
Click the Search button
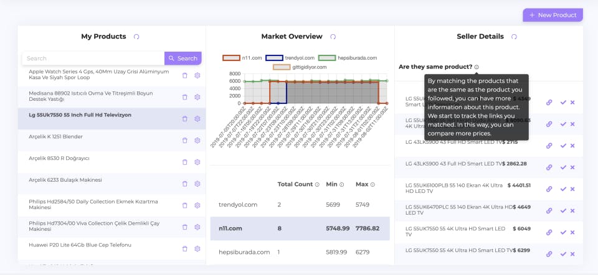pyautogui.click(x=183, y=58)
